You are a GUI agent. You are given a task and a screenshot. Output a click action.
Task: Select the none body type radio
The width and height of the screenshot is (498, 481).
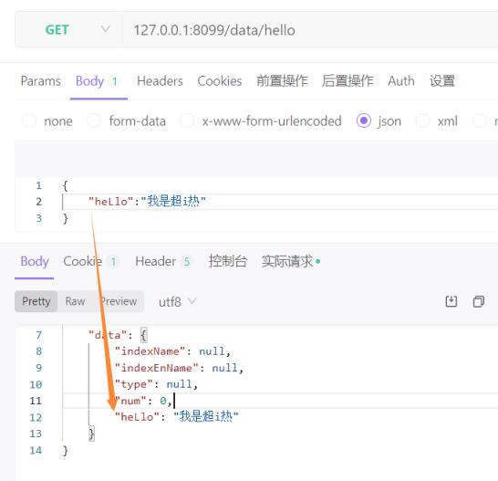29,120
